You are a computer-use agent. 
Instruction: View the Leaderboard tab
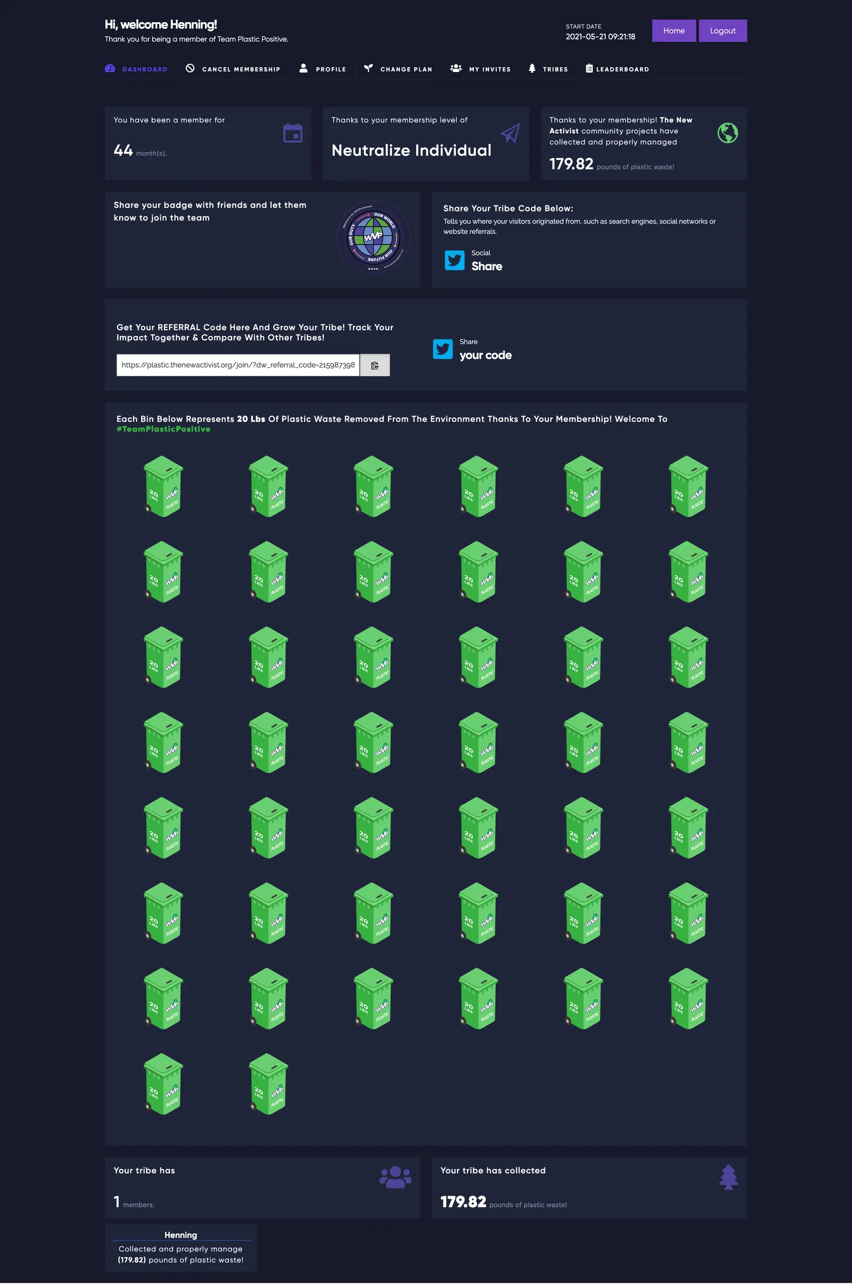617,69
